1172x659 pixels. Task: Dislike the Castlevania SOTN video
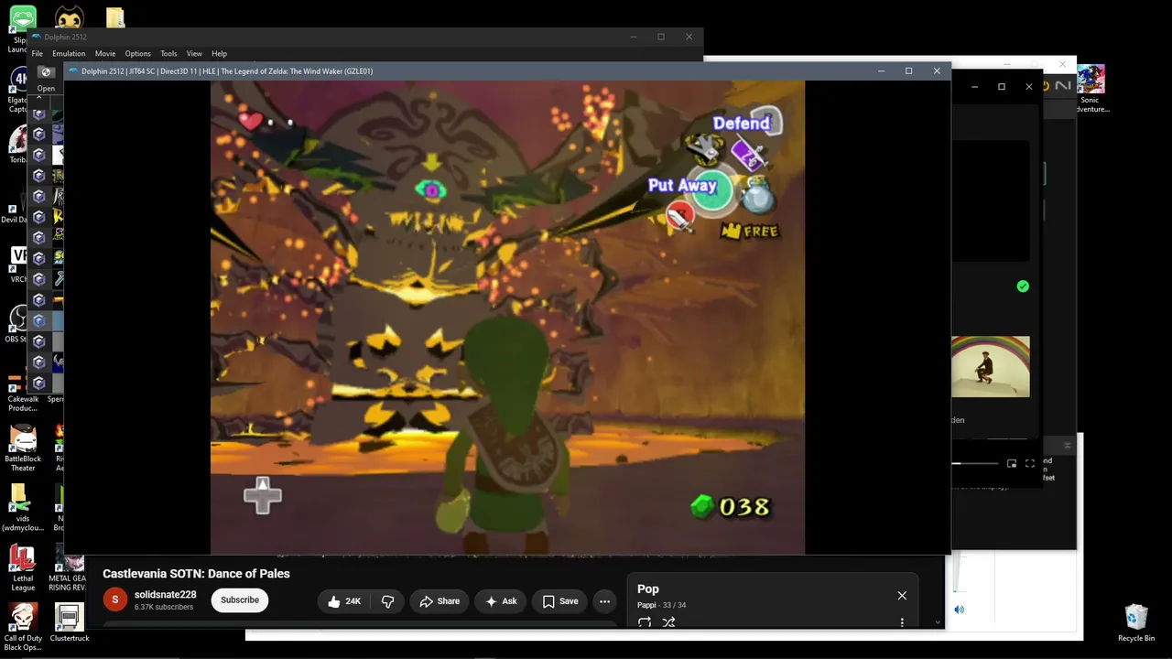(387, 601)
